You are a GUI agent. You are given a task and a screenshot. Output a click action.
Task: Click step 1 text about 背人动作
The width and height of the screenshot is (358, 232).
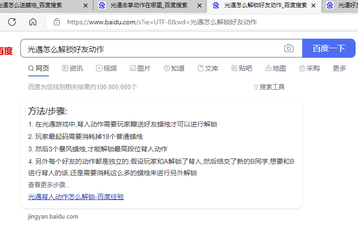(x=123, y=124)
